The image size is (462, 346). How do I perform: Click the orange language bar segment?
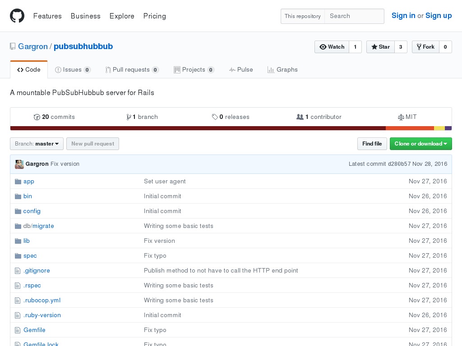pos(410,128)
